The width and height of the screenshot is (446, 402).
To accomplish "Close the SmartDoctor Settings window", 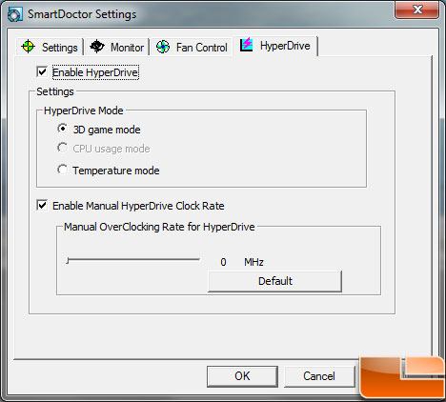I will click(x=417, y=10).
